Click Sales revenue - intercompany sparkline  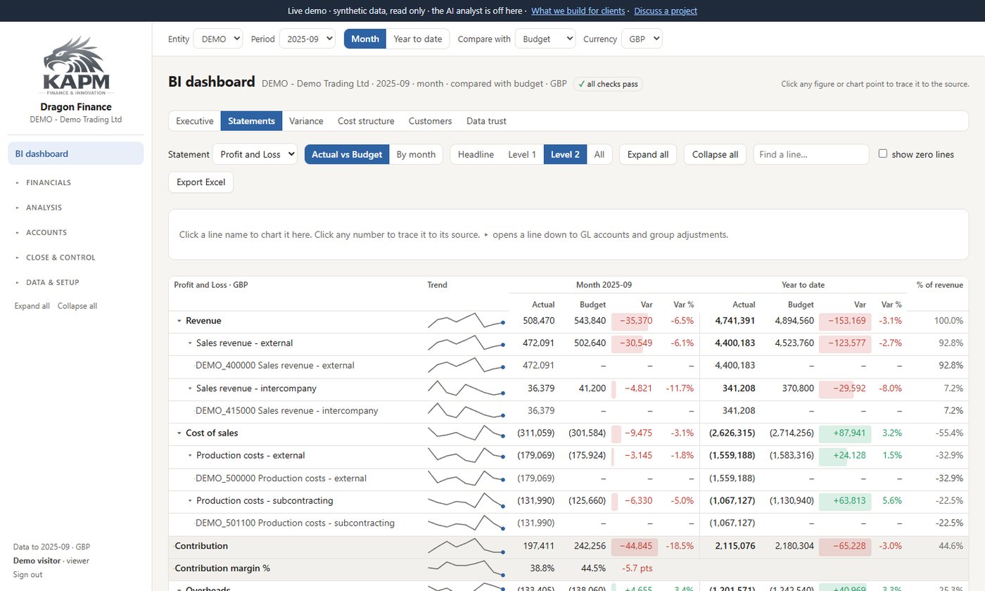coord(466,388)
